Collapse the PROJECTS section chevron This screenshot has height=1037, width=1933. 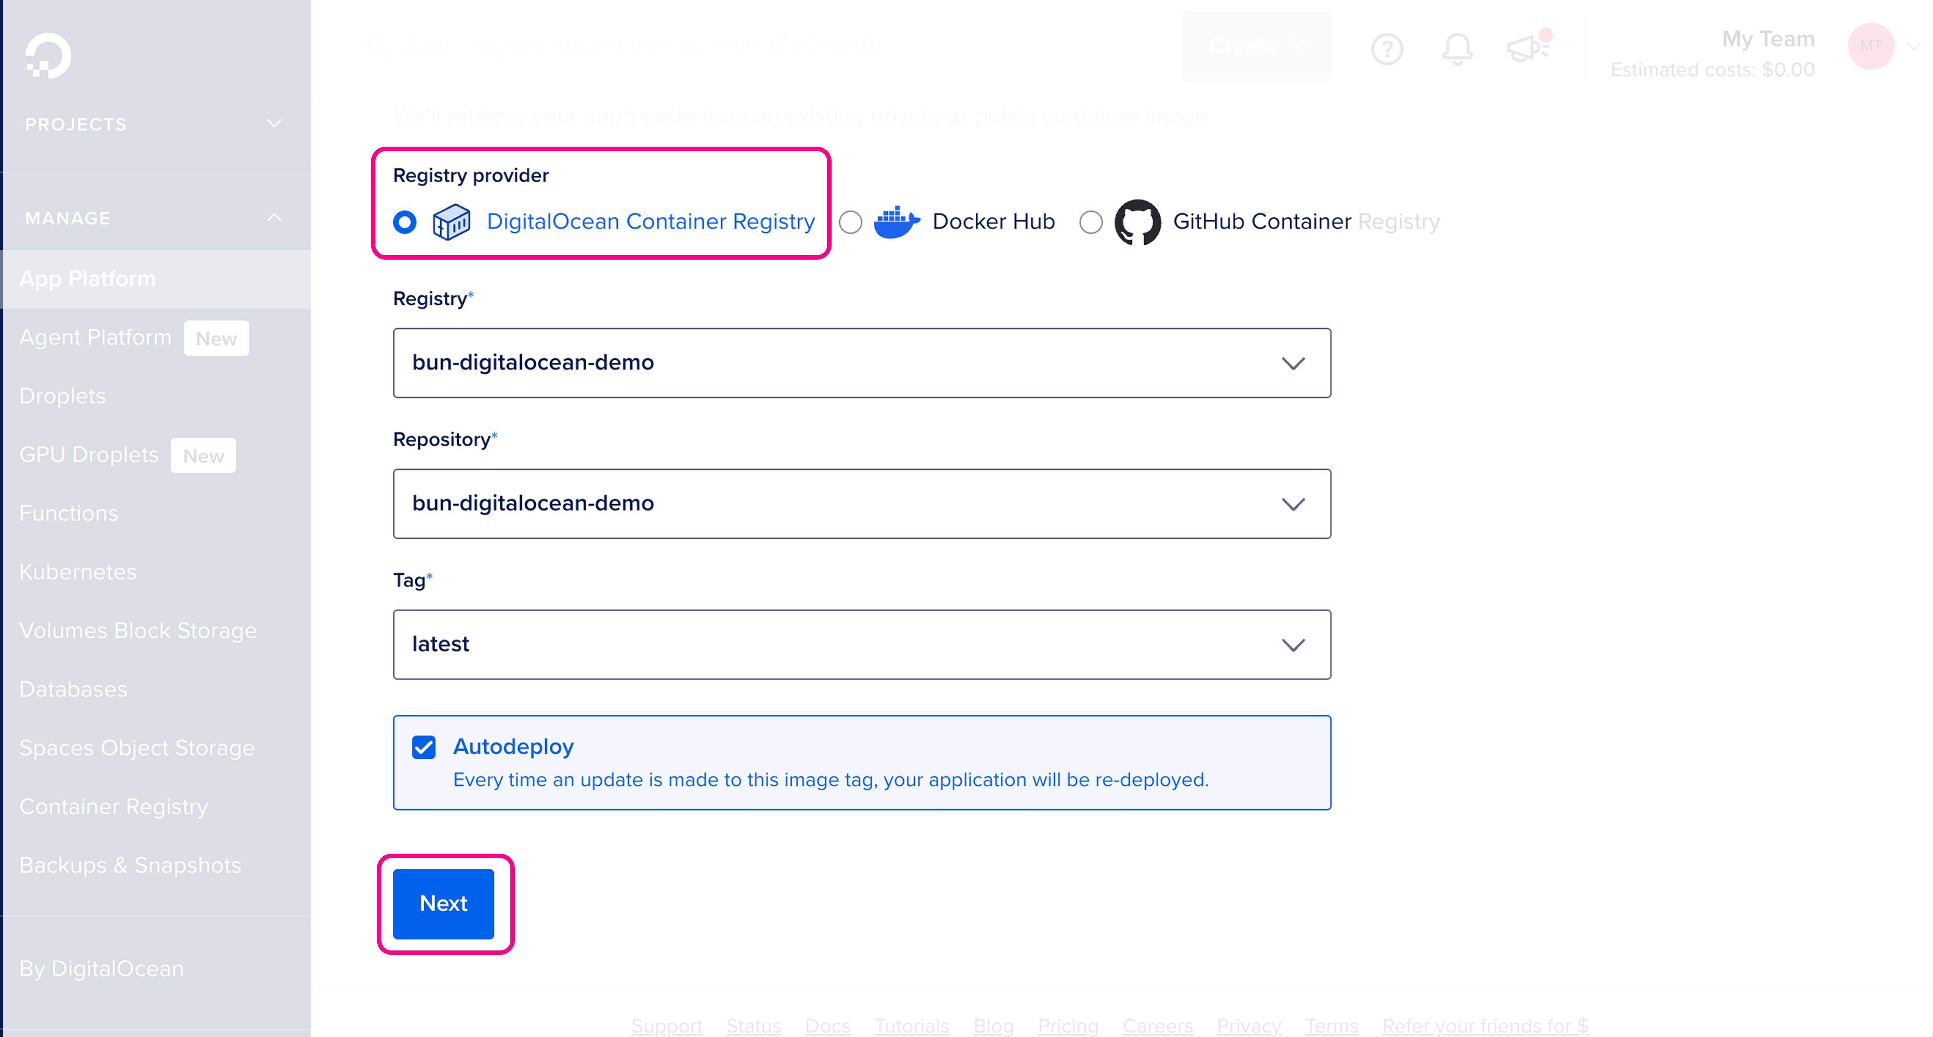(x=274, y=123)
